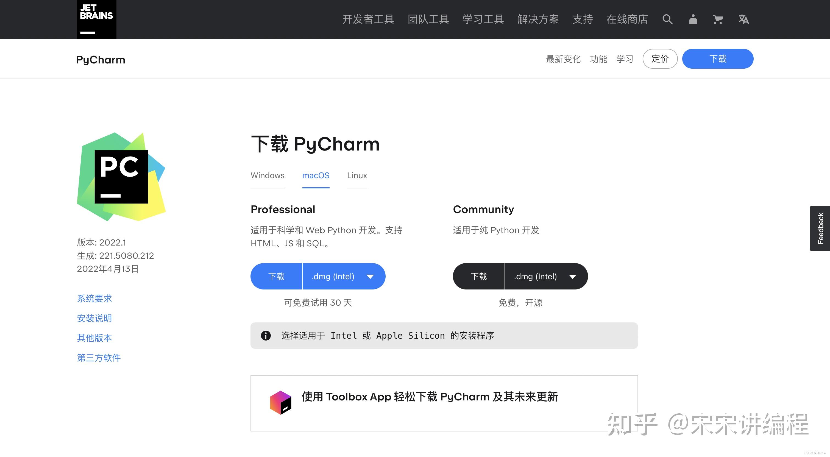Open the shopping cart
830x457 pixels.
[718, 19]
